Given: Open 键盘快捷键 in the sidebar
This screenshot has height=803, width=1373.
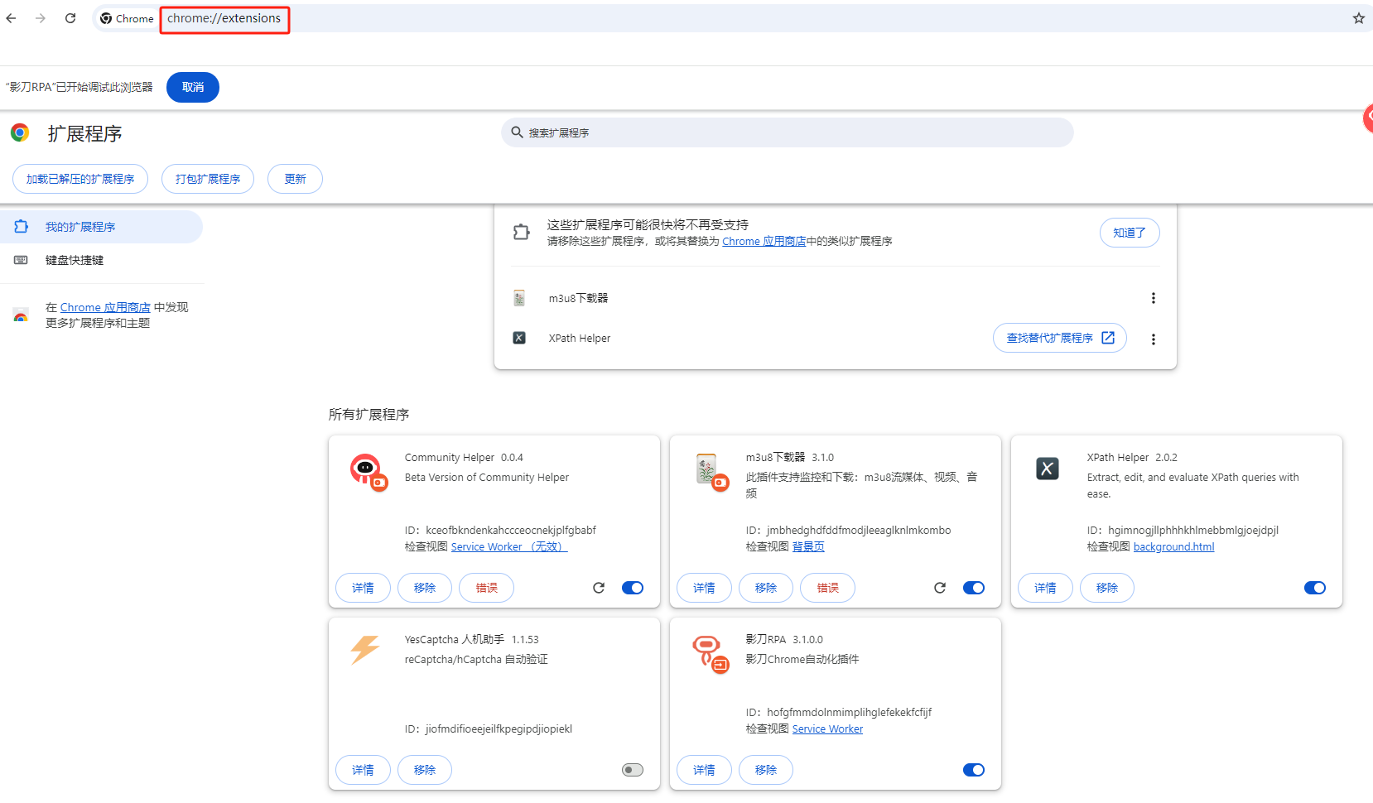Looking at the screenshot, I should coord(75,260).
